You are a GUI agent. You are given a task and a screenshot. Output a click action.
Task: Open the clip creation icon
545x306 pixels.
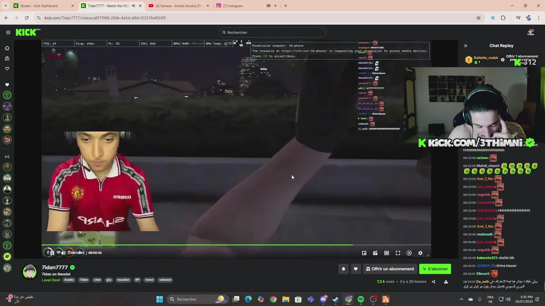click(x=375, y=253)
